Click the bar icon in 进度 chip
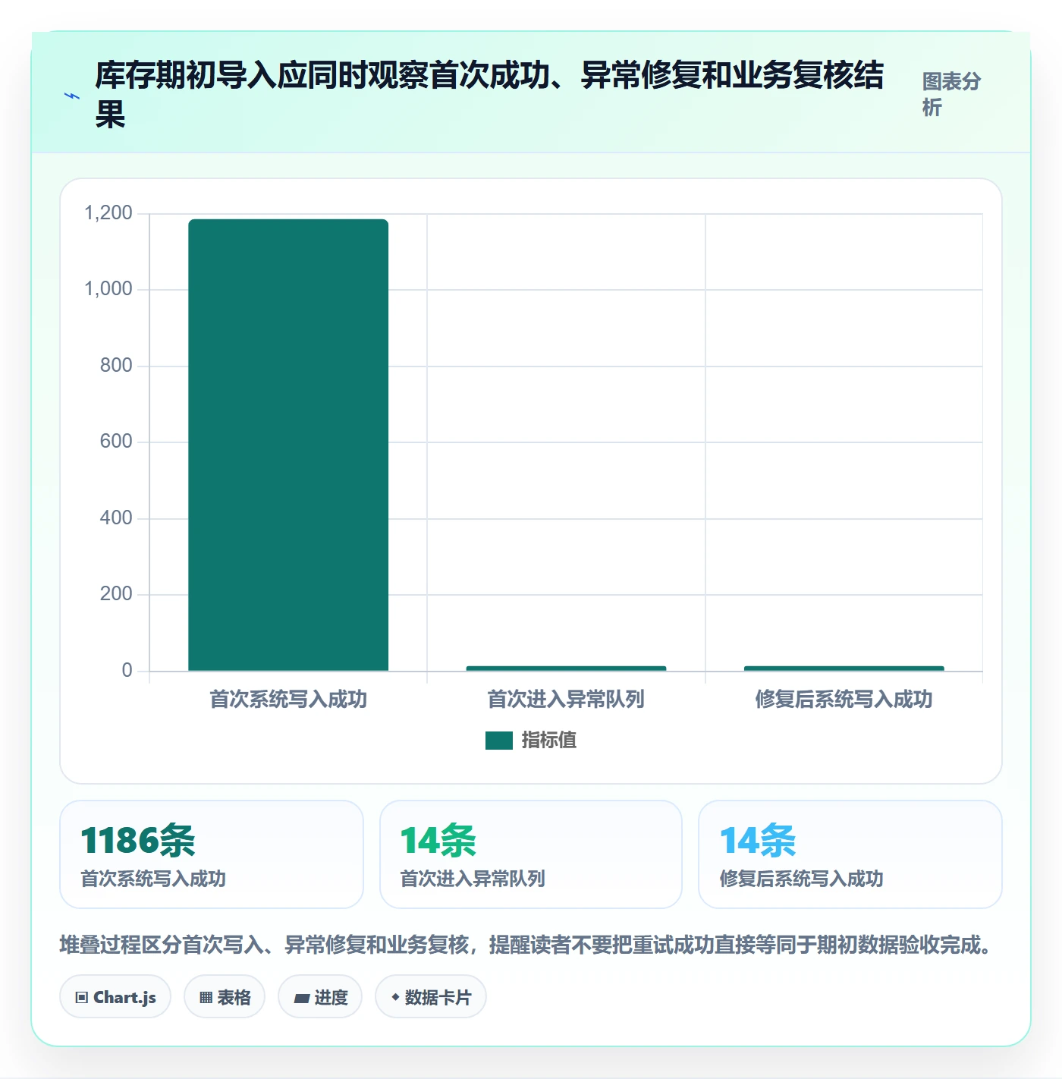This screenshot has width=1062, height=1079. click(301, 999)
